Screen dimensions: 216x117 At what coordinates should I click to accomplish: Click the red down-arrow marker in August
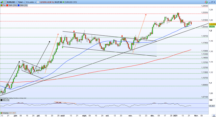(74, 31)
